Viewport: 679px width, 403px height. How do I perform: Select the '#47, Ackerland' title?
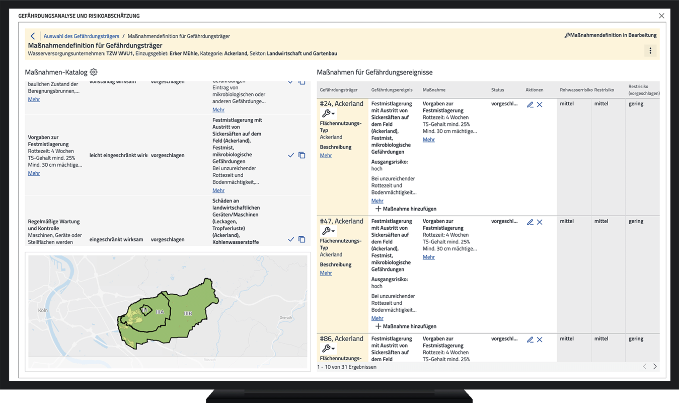point(341,221)
